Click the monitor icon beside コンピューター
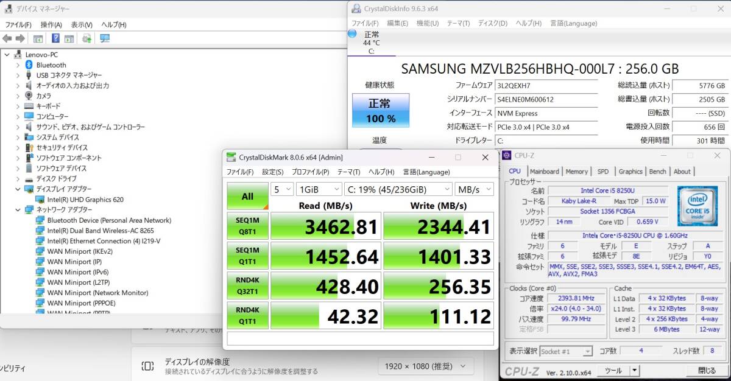The width and height of the screenshot is (731, 381). (29, 116)
